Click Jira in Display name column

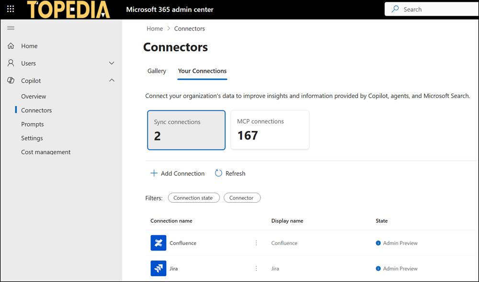pos(275,269)
